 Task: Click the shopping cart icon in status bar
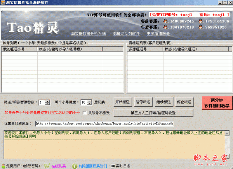point(47,166)
